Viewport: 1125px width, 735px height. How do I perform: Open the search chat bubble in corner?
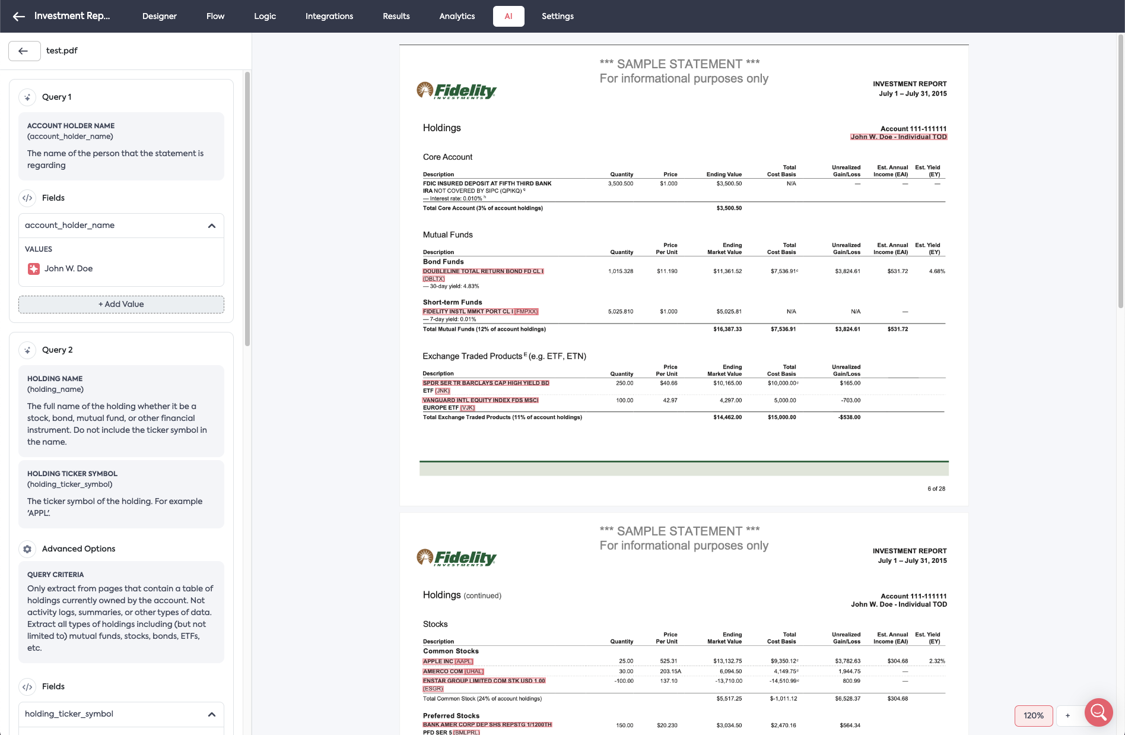pyautogui.click(x=1098, y=711)
